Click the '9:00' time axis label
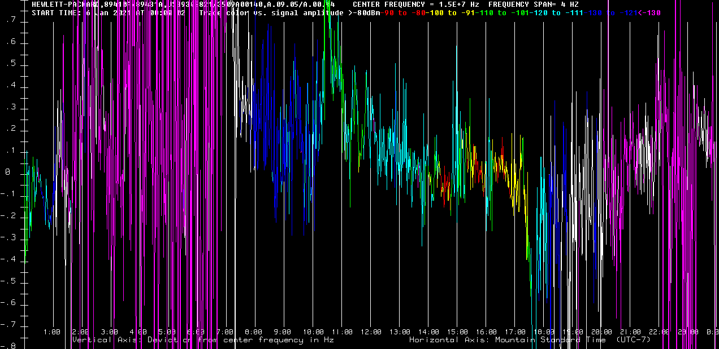This screenshot has width=719, height=349. point(283,332)
